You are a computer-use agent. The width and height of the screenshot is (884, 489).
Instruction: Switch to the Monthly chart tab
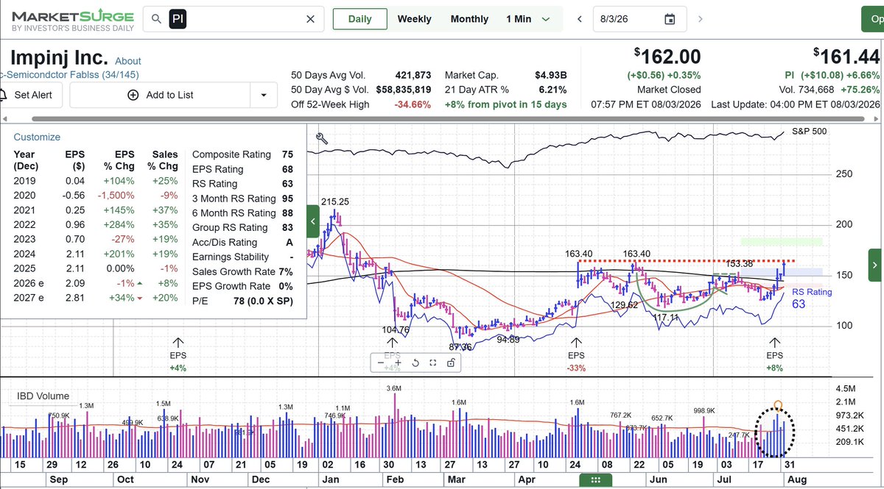click(x=469, y=19)
